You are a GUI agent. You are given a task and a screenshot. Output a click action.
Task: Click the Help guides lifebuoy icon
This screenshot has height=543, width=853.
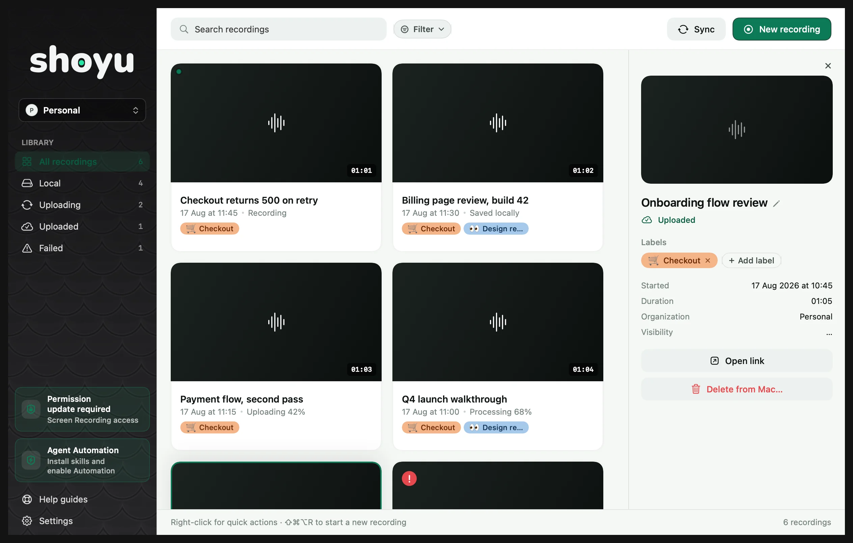27,499
